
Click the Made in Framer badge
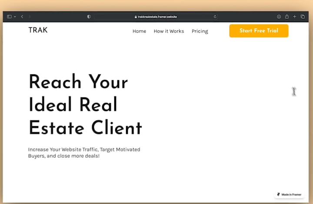click(x=289, y=194)
